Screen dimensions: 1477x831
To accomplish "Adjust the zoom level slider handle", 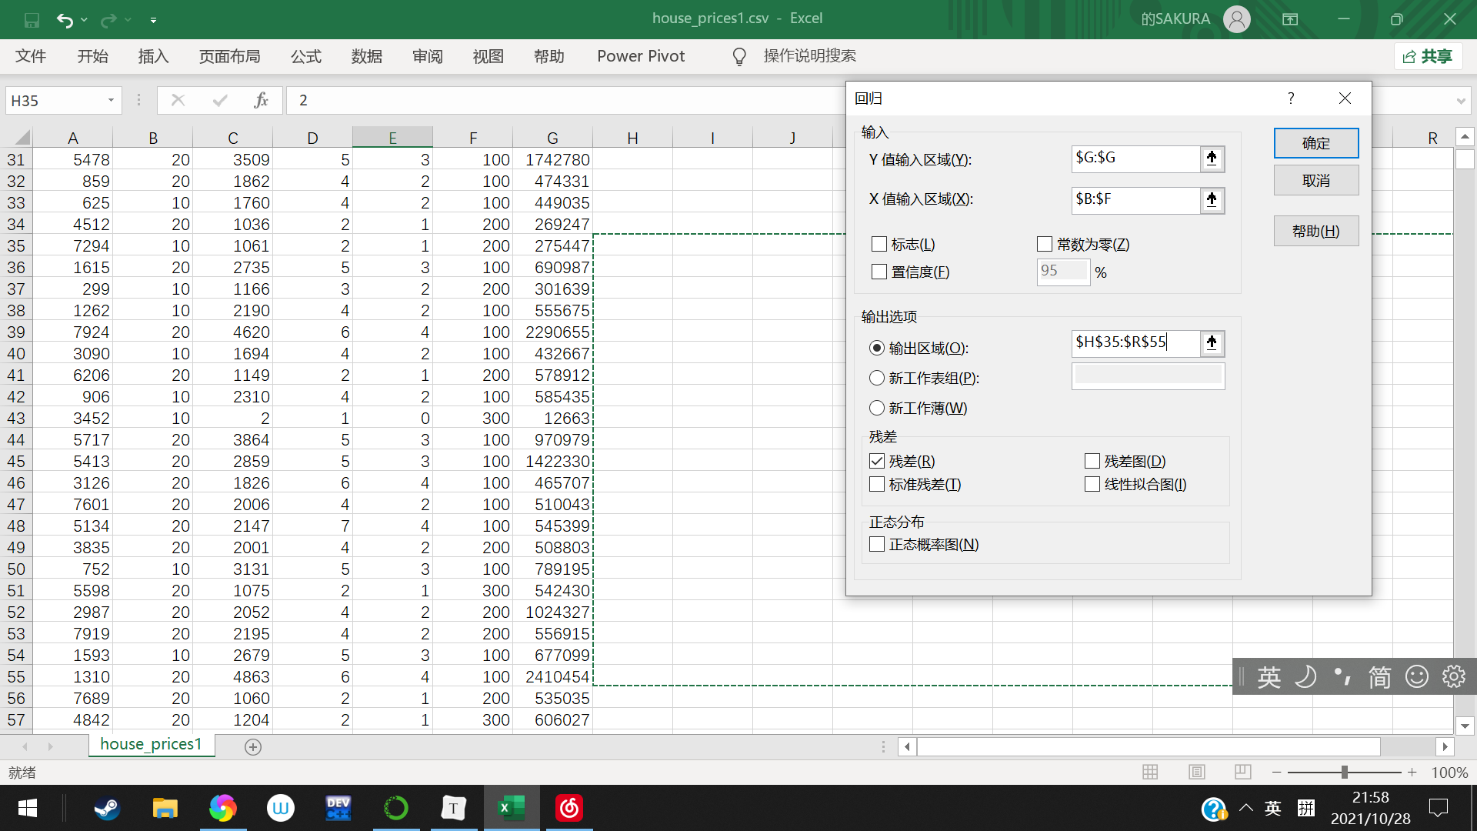I will coord(1344,772).
